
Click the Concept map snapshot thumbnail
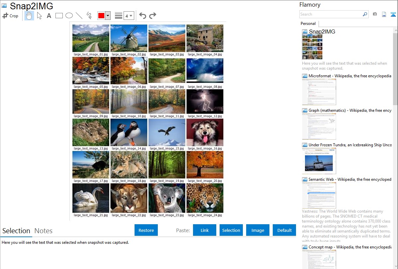(x=319, y=259)
